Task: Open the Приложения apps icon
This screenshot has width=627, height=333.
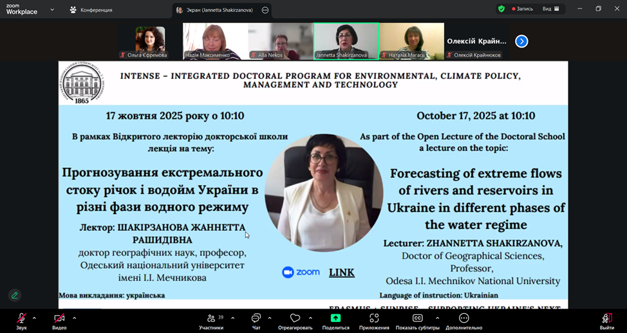Action: pyautogui.click(x=374, y=318)
